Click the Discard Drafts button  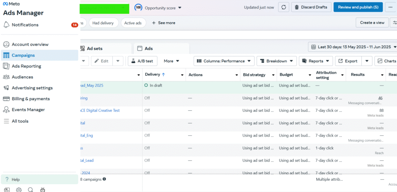311,7
